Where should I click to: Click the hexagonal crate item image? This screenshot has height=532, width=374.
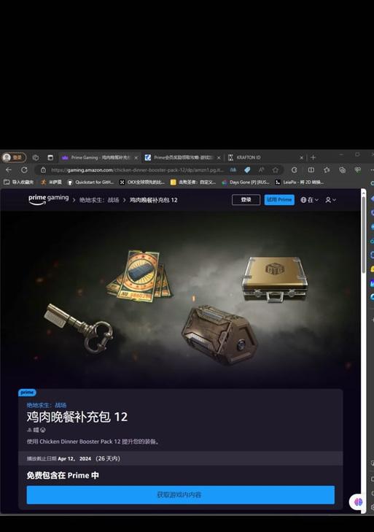219,334
